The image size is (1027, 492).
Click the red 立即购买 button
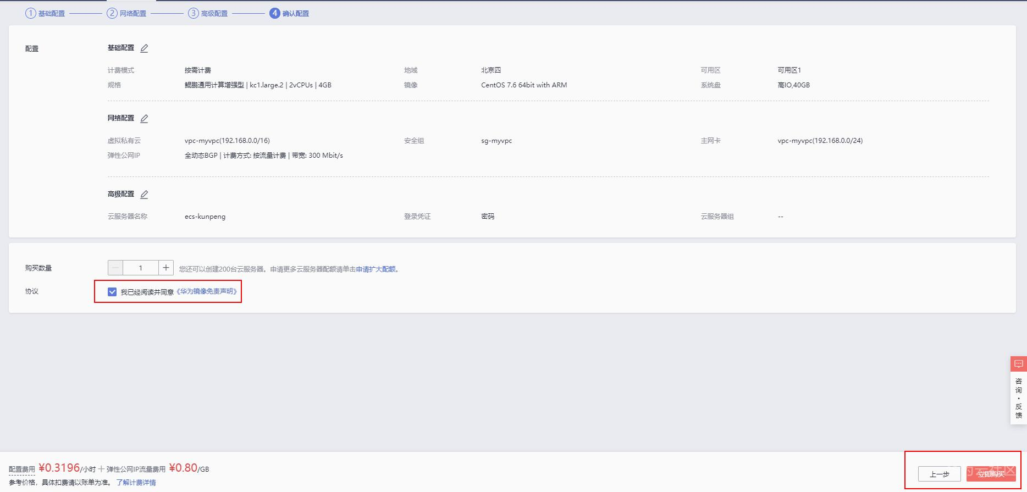[991, 474]
